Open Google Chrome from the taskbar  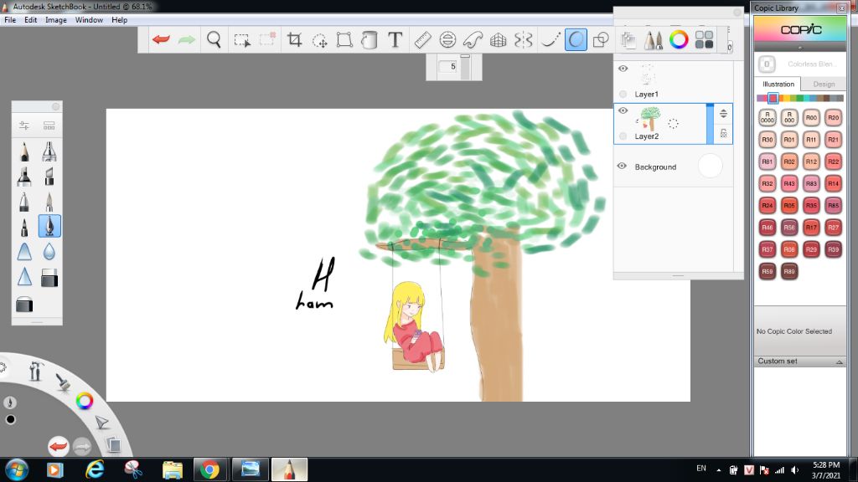point(209,469)
